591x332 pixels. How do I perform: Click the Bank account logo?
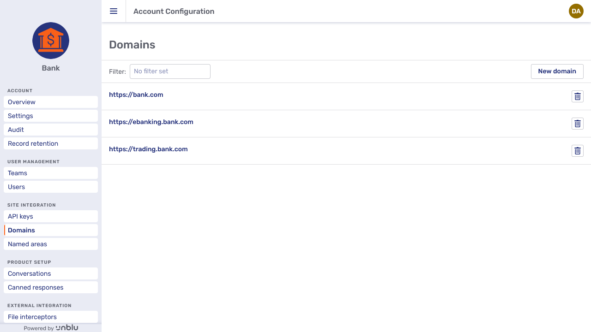[50, 41]
